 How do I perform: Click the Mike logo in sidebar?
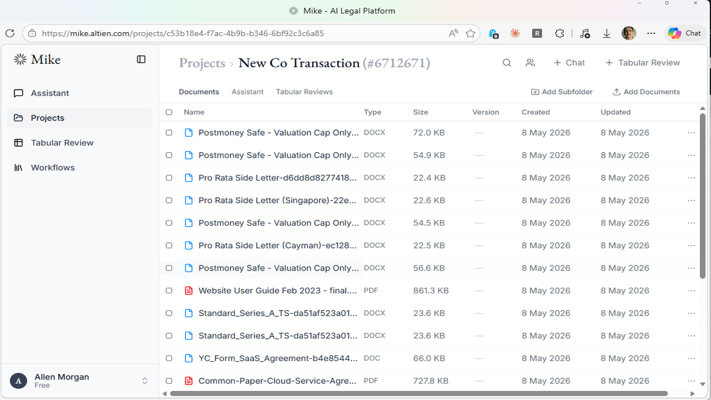point(37,59)
